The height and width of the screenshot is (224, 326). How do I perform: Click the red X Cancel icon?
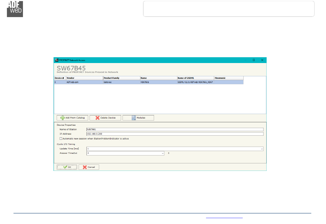85,167
